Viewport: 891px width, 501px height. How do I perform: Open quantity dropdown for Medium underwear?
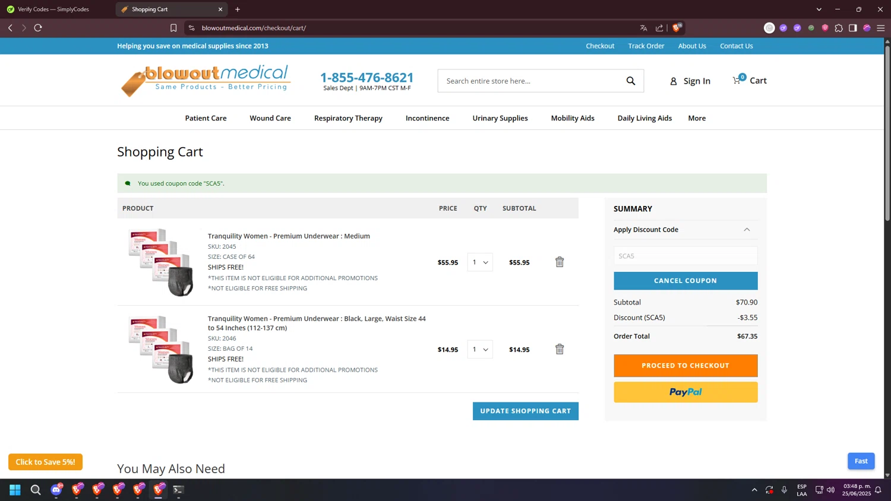coord(480,262)
